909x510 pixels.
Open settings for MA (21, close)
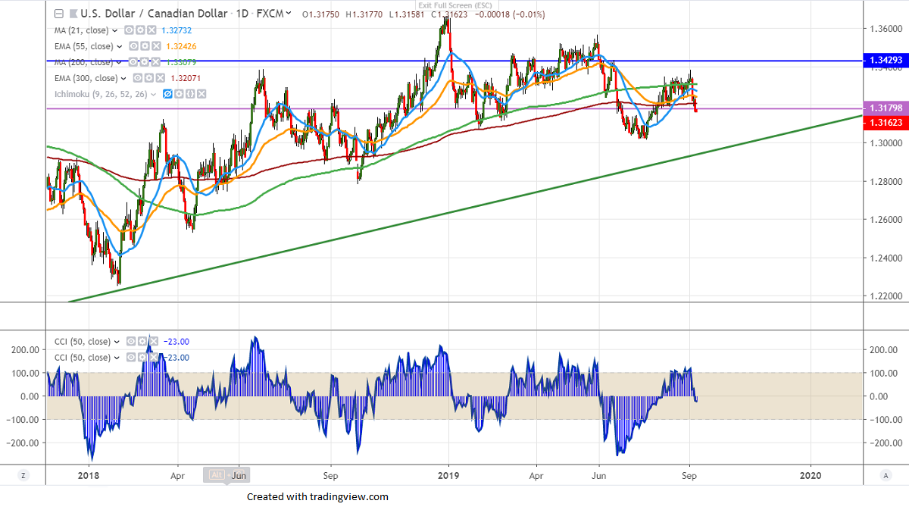[140, 30]
